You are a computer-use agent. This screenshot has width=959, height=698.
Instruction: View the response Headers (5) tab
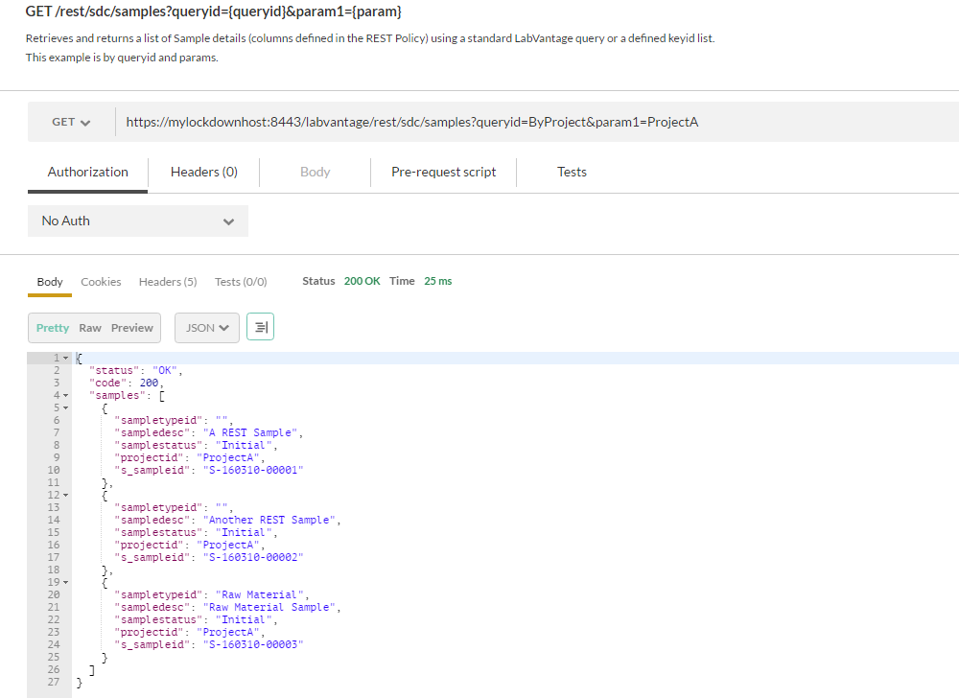pyautogui.click(x=168, y=282)
